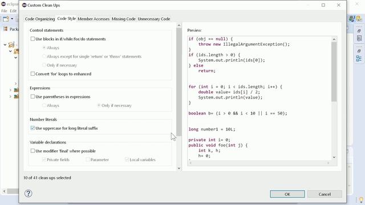Click the settings panel scroll down arrow
The height and width of the screenshot is (205, 365).
(x=179, y=168)
